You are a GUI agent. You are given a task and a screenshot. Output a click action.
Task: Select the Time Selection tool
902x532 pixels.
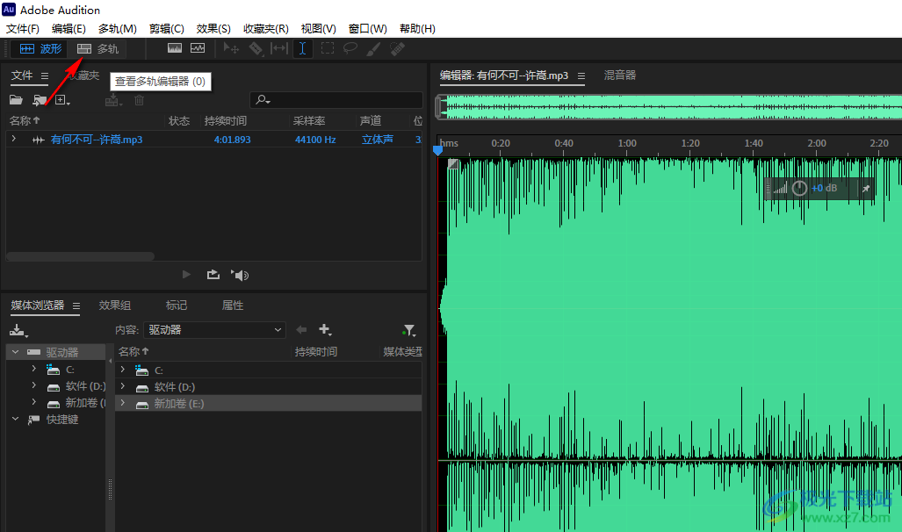pyautogui.click(x=302, y=48)
